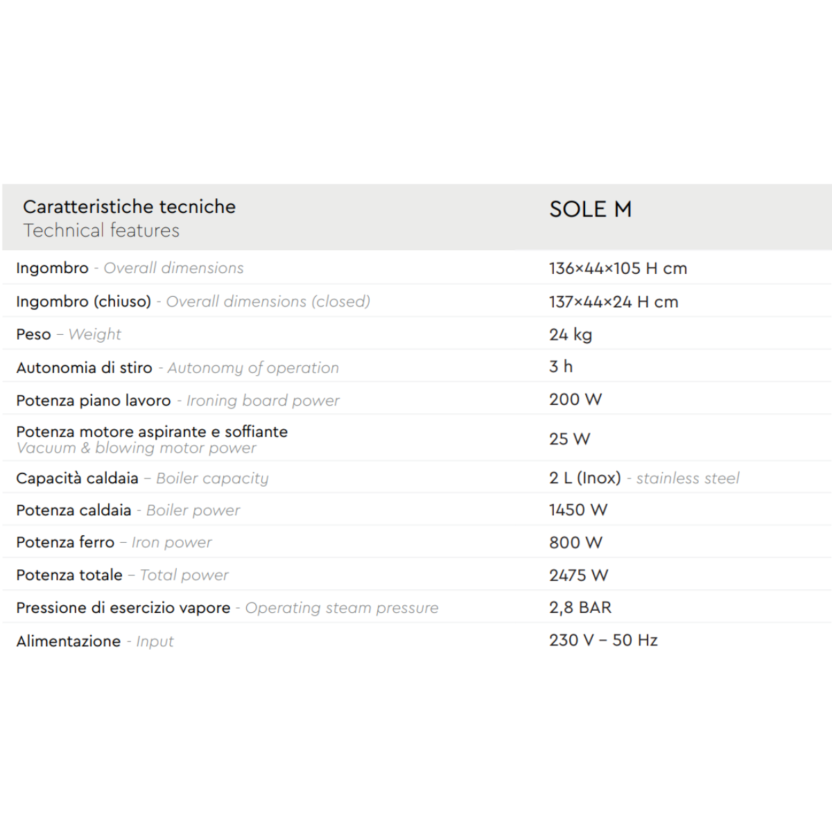Click the Peso weight row label

point(68,334)
